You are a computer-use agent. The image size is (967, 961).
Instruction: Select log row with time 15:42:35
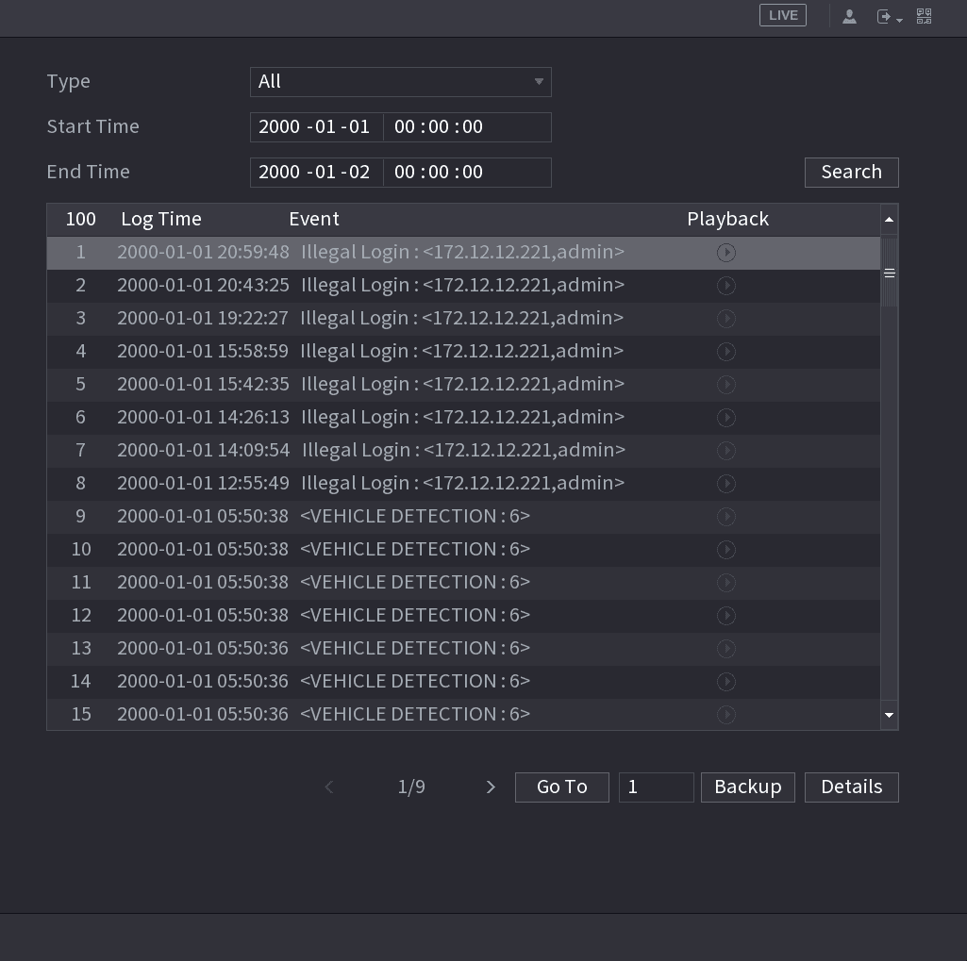463,385
